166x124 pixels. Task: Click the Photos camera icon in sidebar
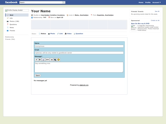(8, 21)
